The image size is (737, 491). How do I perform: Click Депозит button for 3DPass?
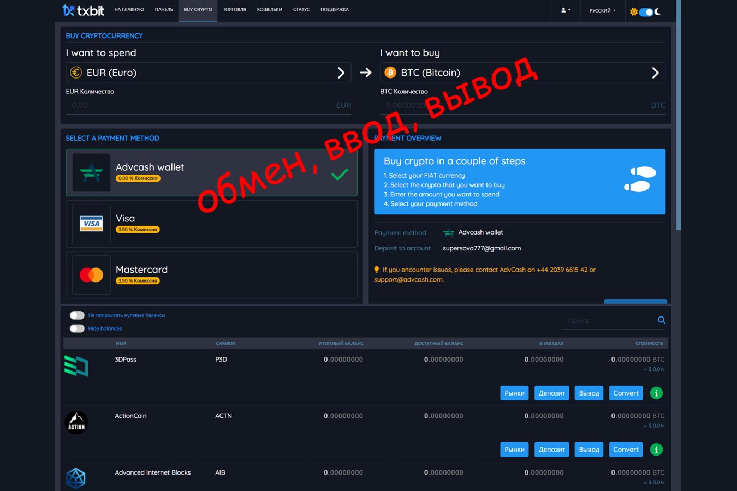[551, 393]
